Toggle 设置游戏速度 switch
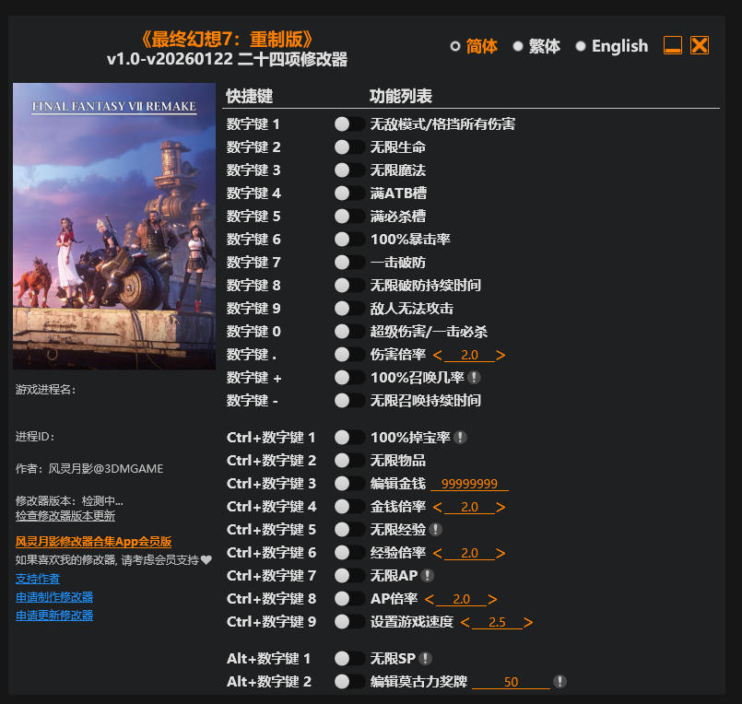Image resolution: width=742 pixels, height=704 pixels. [349, 622]
